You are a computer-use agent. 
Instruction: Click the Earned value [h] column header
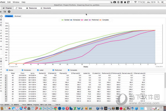127,73
